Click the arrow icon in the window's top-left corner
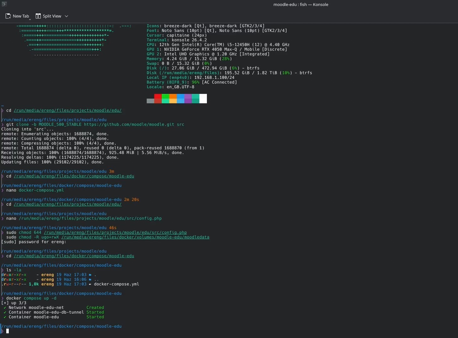This screenshot has width=458, height=338. (x=4, y=4)
